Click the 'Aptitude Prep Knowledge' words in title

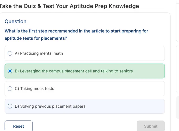[x=104, y=6]
